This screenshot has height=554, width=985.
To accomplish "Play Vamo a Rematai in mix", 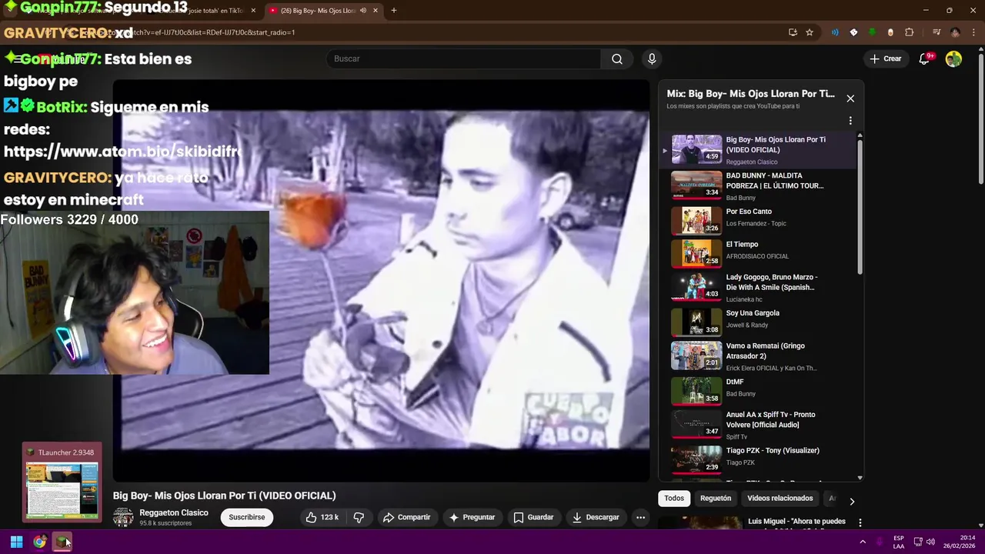I will (x=762, y=355).
